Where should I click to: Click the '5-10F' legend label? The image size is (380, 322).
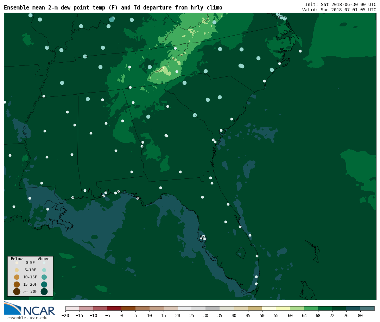(30, 270)
